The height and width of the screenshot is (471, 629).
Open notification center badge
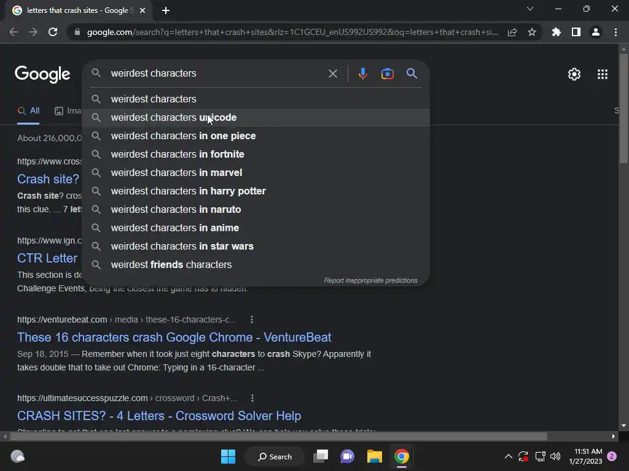tap(612, 456)
